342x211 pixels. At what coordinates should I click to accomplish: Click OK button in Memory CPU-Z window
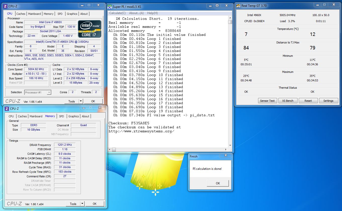point(95,204)
